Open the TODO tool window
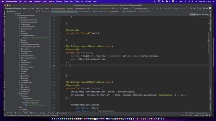Image resolution: width=216 pixels, height=121 pixels. click(x=10, y=113)
